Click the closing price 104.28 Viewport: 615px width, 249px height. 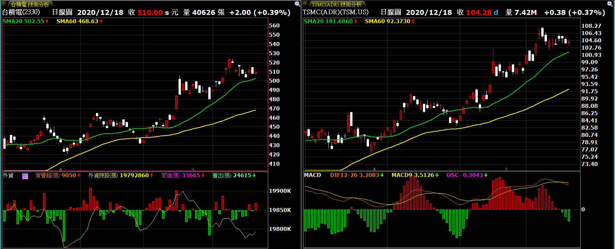pos(479,12)
